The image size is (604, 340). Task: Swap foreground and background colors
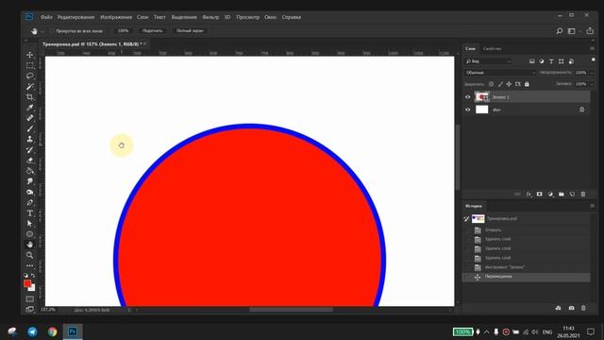[x=33, y=275]
